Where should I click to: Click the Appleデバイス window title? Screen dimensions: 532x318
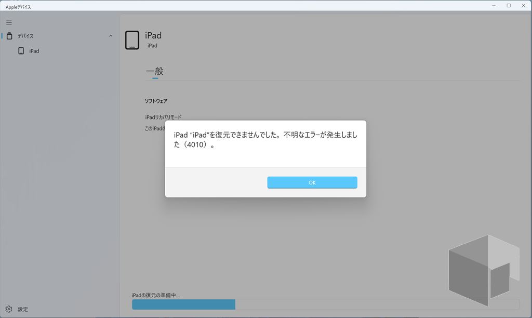18,7
